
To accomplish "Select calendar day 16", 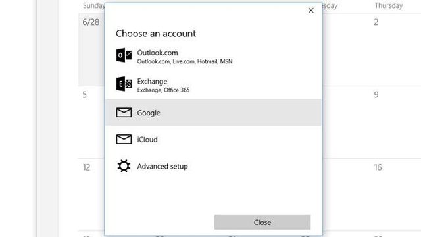I will [x=395, y=195].
